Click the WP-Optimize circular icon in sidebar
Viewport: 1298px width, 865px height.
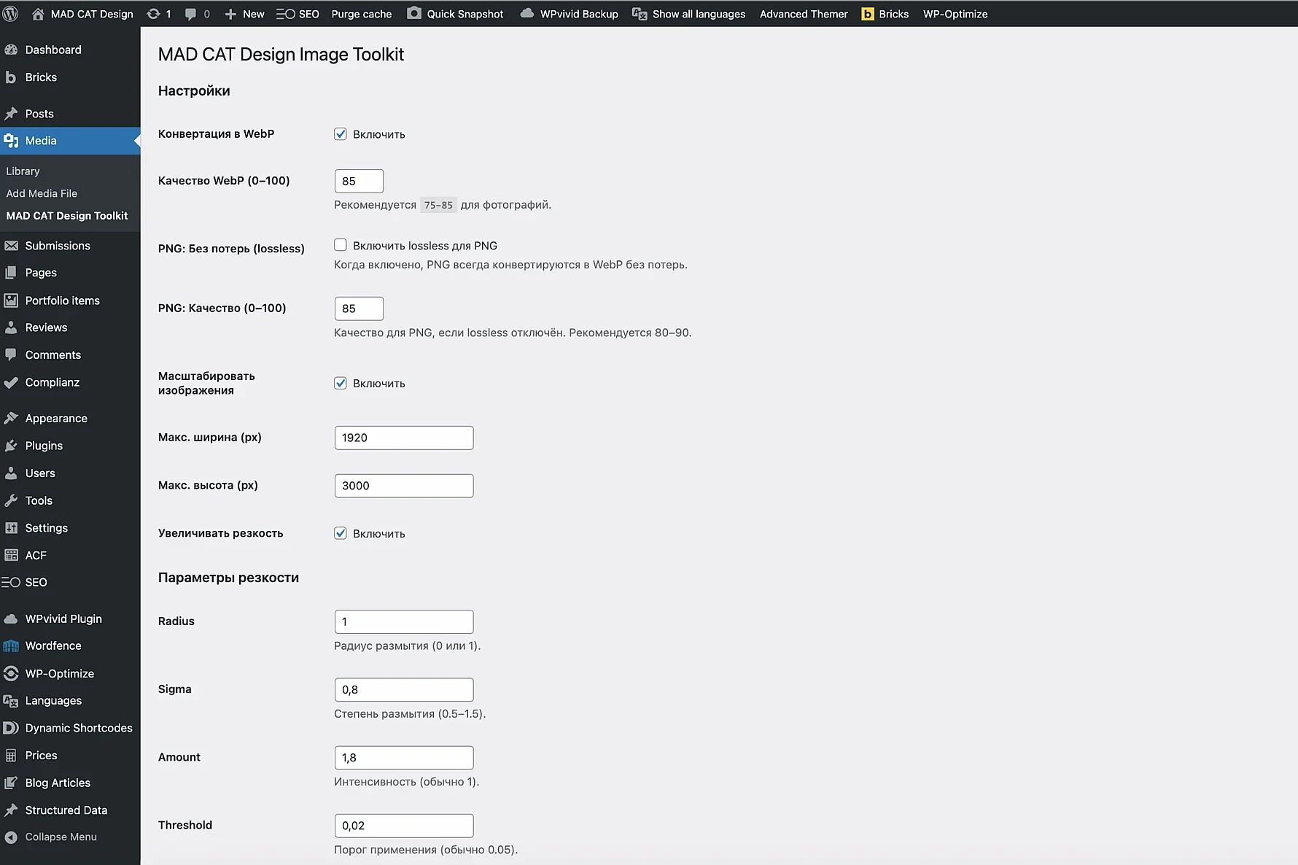(x=11, y=673)
